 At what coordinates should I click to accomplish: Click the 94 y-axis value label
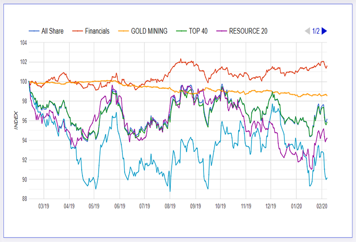point(23,140)
